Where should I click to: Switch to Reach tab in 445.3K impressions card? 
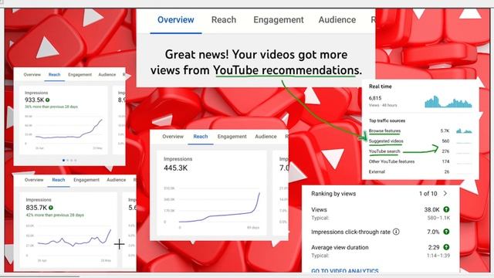pos(201,137)
